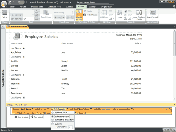Align text right in the Font group
This screenshot has height=132, width=176.
pos(20,19)
